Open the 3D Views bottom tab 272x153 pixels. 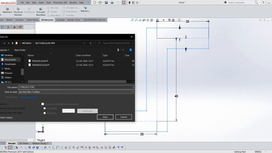click(24, 144)
